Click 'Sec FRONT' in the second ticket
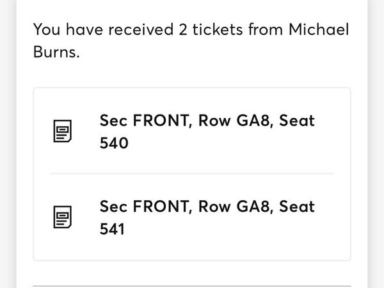The width and height of the screenshot is (384, 288). [x=144, y=207]
